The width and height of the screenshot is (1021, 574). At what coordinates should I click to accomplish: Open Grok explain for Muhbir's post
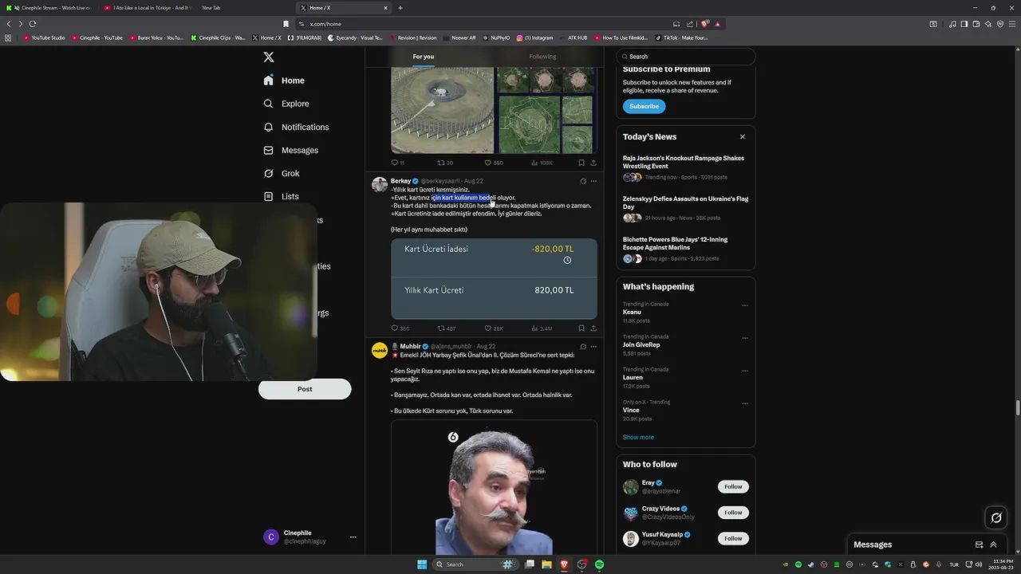583,347
